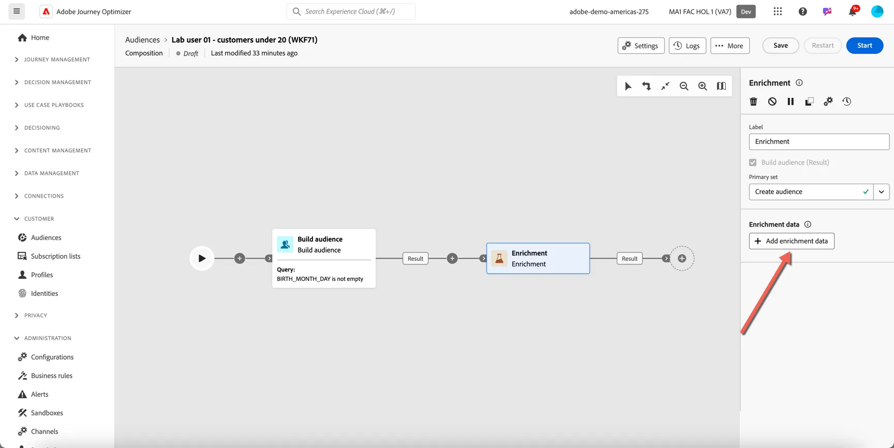The width and height of the screenshot is (894, 448).
Task: Click the Label input field
Action: pos(819,142)
